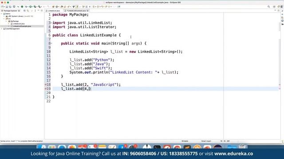Click the word "JavaScript" on line 18
Viewport: 284px width, 159px height.
point(103,84)
